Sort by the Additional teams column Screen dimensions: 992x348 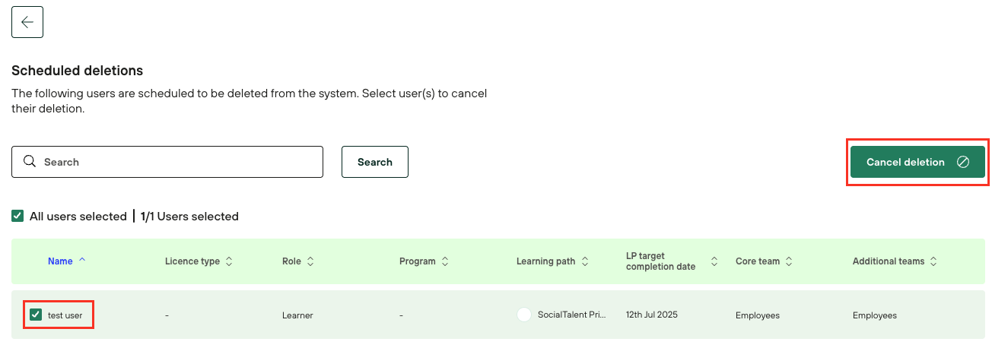click(x=933, y=261)
